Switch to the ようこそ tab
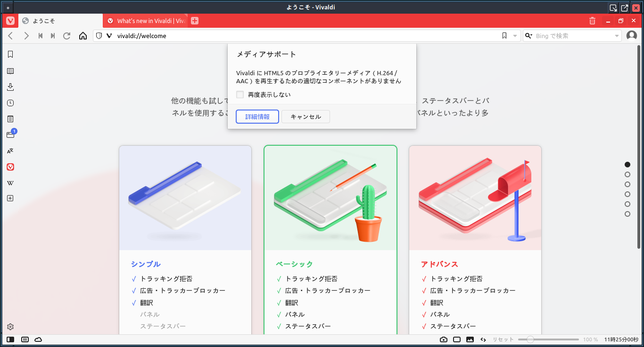This screenshot has width=644, height=347. click(60, 21)
